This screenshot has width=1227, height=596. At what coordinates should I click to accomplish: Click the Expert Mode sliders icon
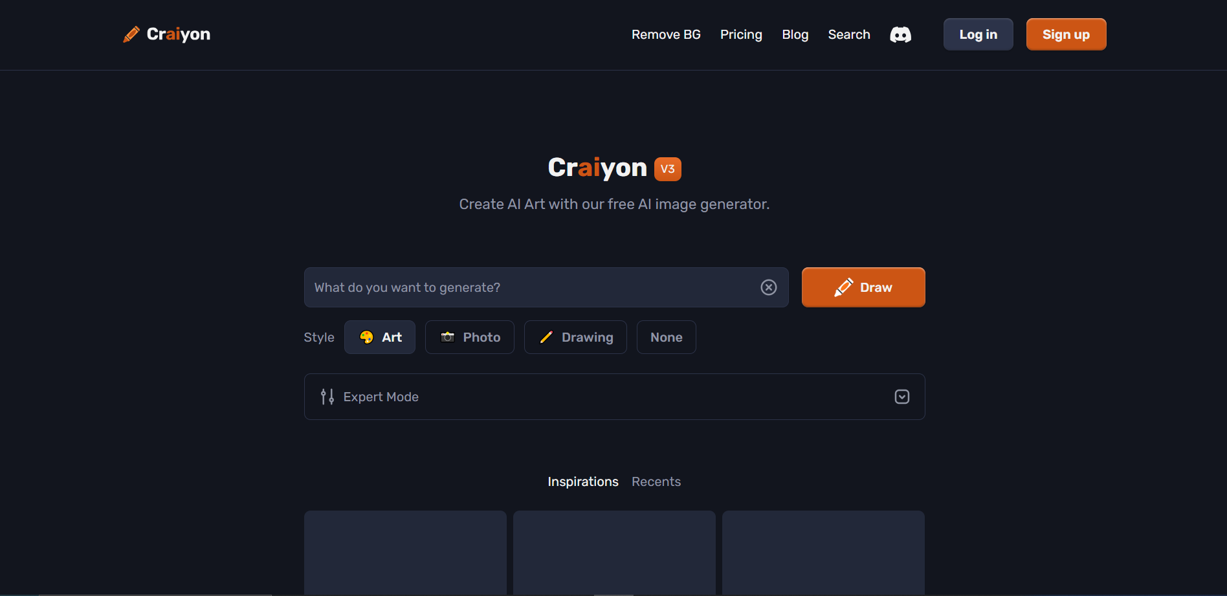[x=326, y=396]
